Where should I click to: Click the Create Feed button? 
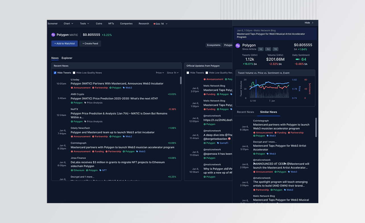[90, 43]
